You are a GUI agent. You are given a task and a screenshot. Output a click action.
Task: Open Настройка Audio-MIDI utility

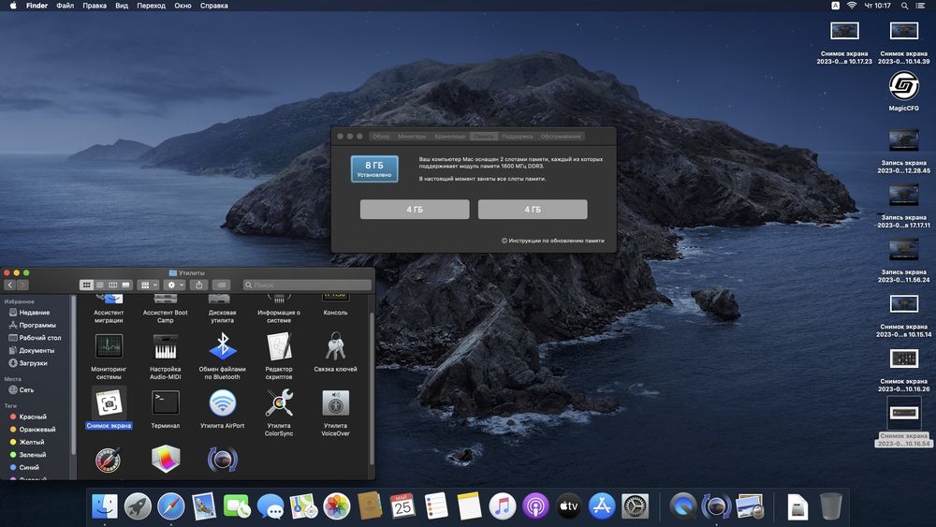[166, 346]
